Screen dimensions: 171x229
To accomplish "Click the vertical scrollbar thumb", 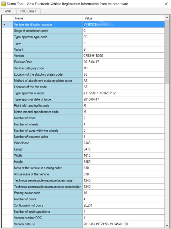I will click(167, 52).
